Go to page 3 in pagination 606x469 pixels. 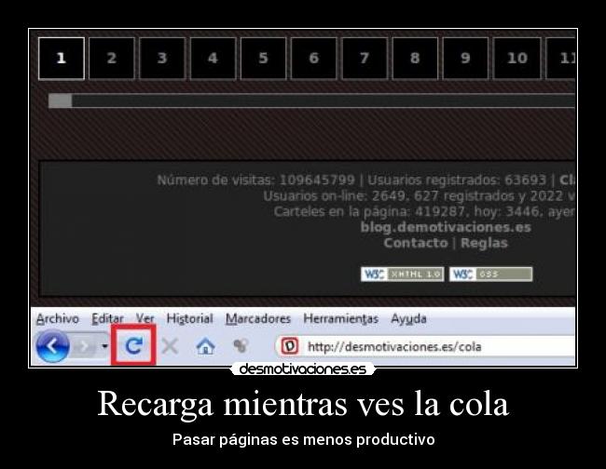pyautogui.click(x=162, y=59)
